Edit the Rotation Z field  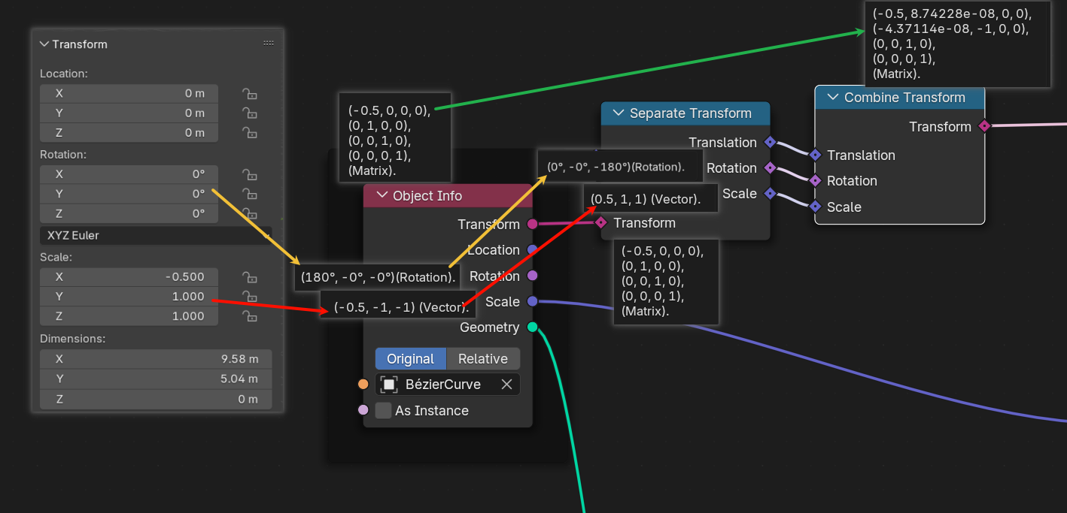pyautogui.click(x=129, y=213)
